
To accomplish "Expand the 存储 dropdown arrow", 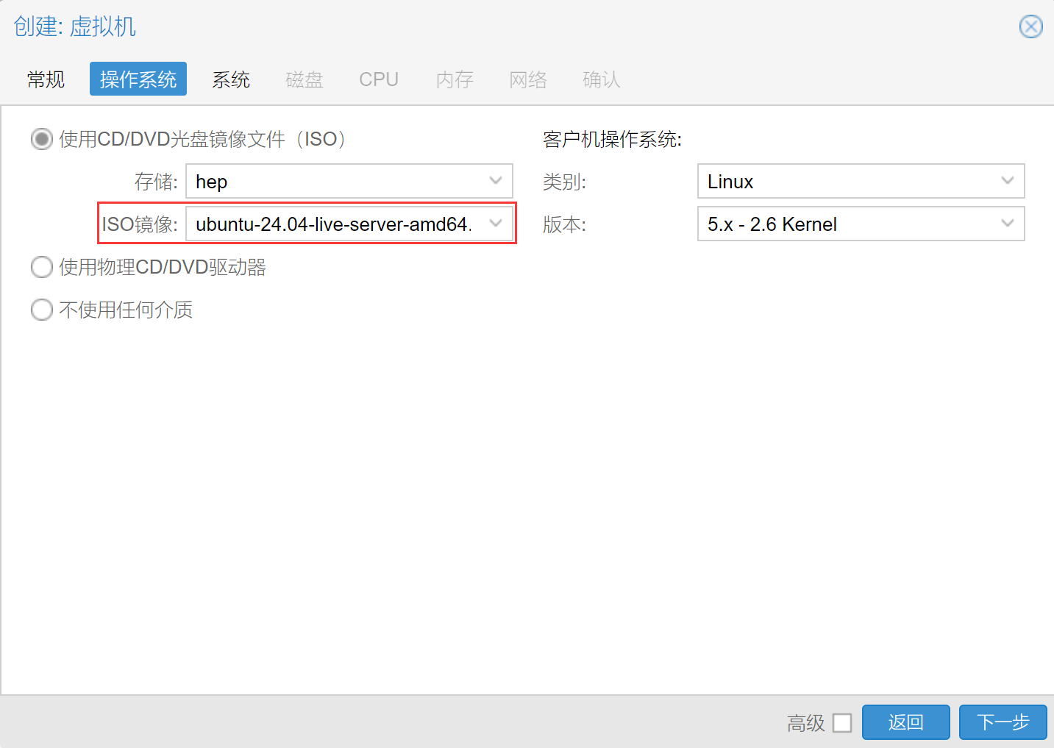I will (x=496, y=181).
